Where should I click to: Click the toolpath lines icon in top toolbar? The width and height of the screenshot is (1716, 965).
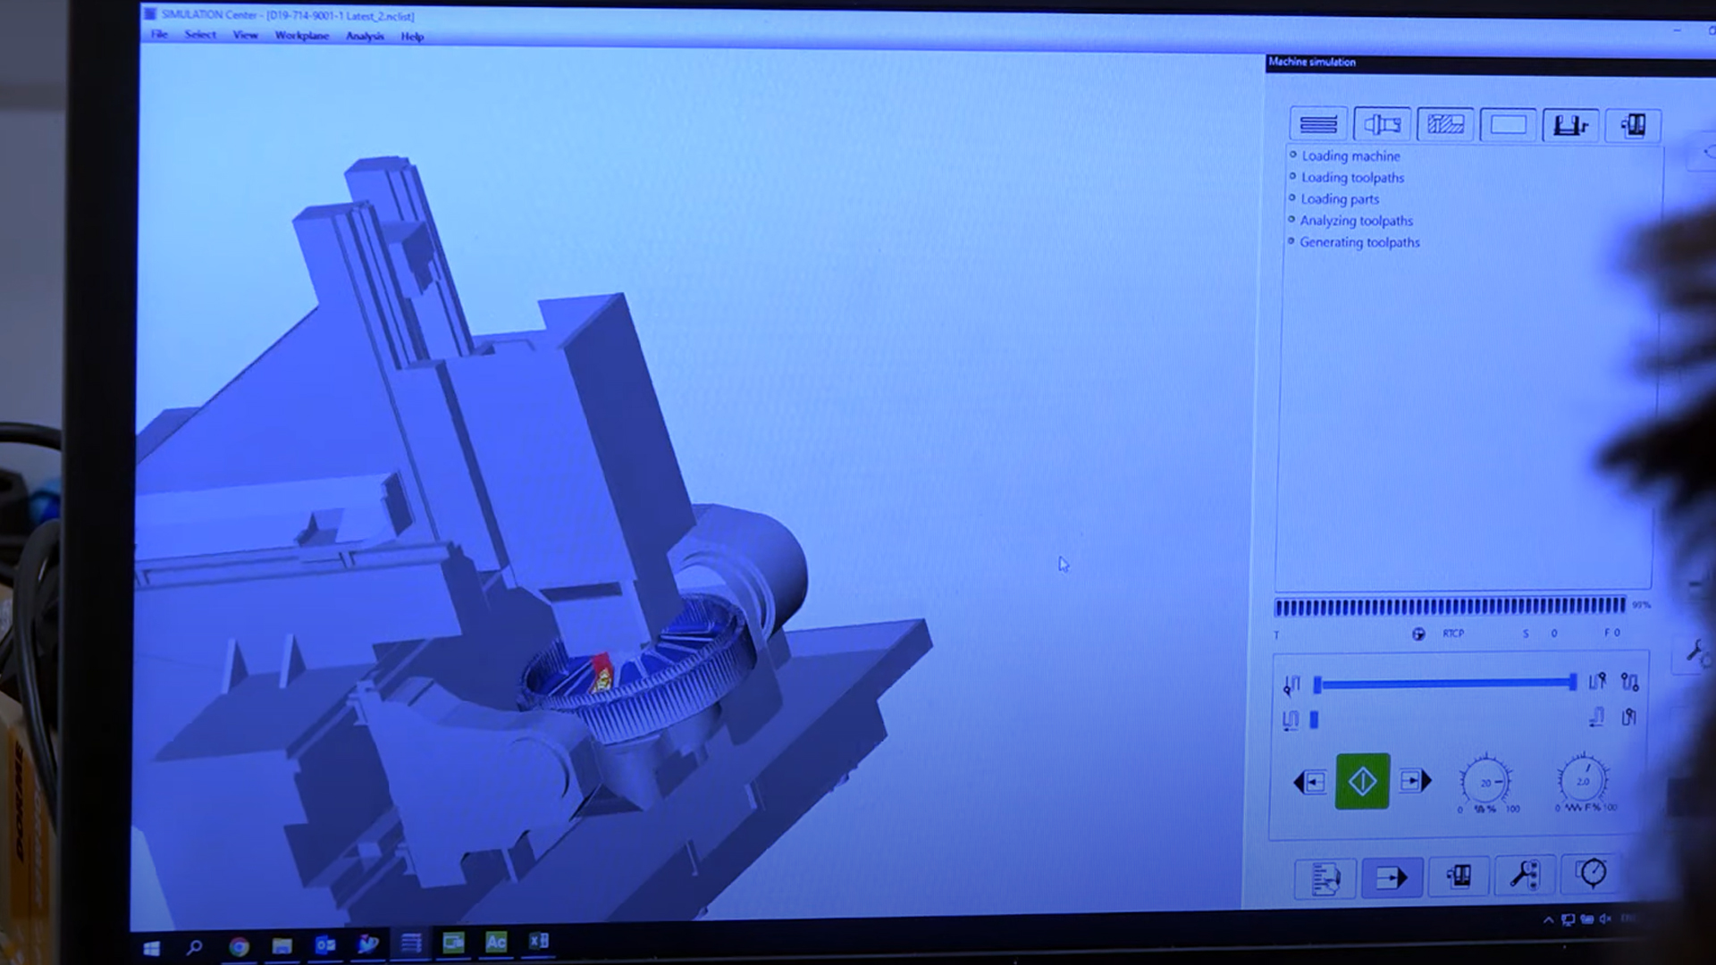coord(1318,125)
